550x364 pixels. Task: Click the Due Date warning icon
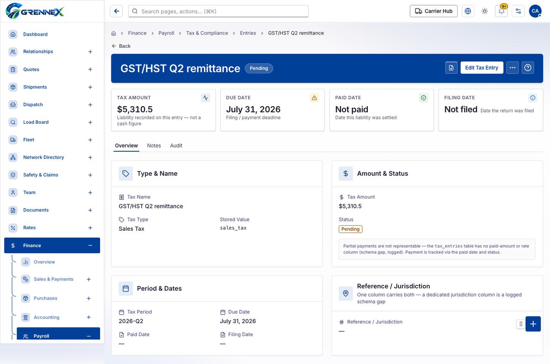point(315,98)
